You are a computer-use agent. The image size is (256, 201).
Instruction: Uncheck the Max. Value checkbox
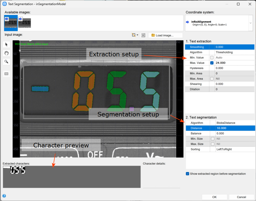(212, 63)
